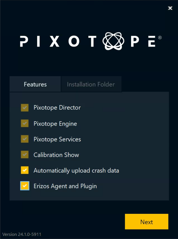Click the Erizos Agent and Plugin label
The height and width of the screenshot is (239, 178).
point(65,186)
